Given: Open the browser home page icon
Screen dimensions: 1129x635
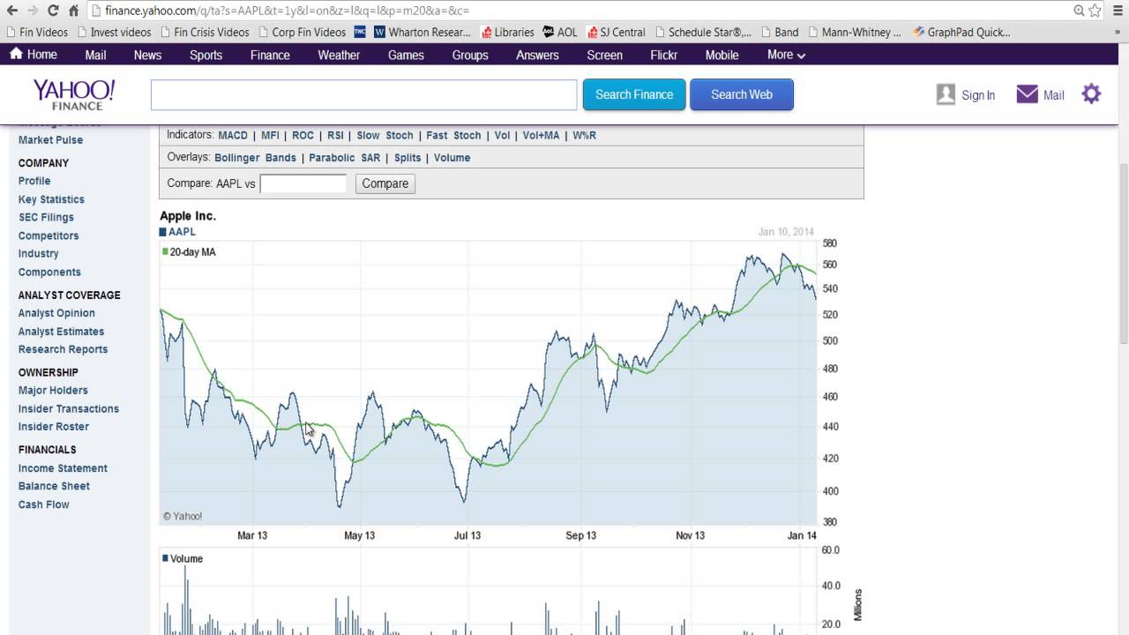Looking at the screenshot, I should pyautogui.click(x=73, y=11).
